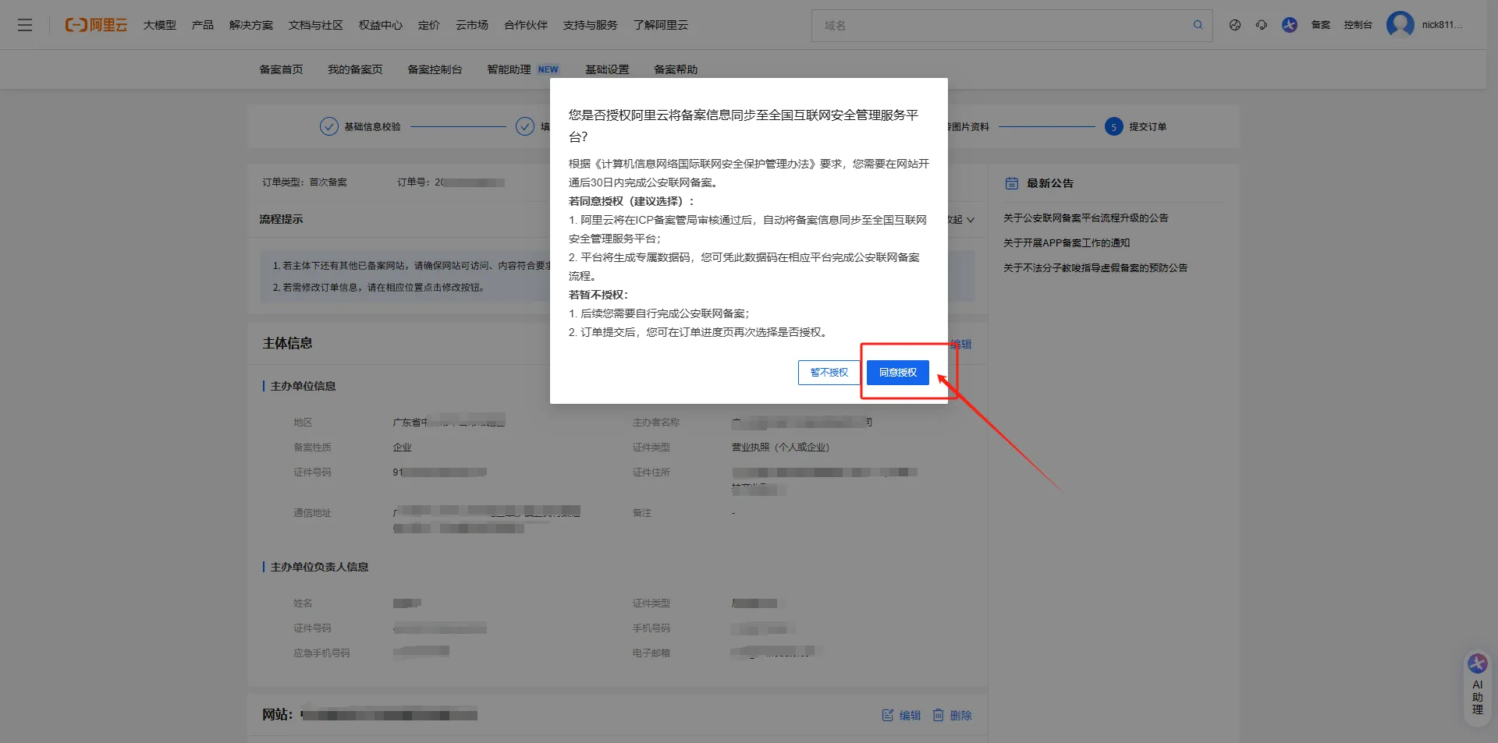Viewport: 1498px width, 743px height.
Task: Open the blue AI assistant icon in header
Action: [1290, 25]
